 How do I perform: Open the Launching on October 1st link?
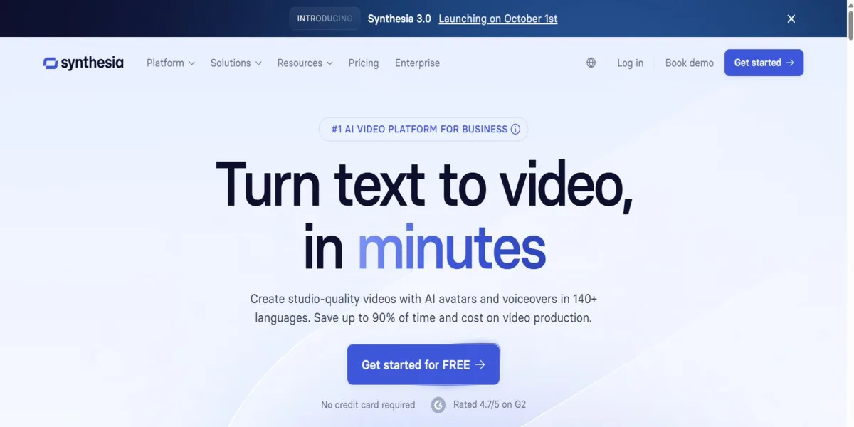tap(498, 19)
